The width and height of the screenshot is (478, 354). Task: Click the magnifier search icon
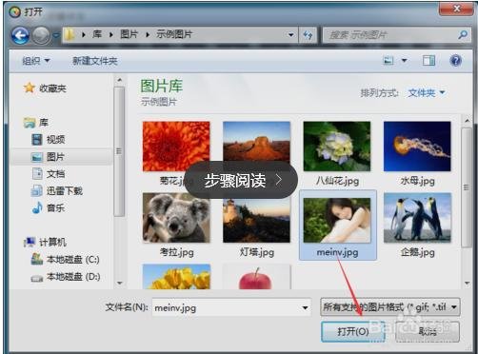click(463, 35)
